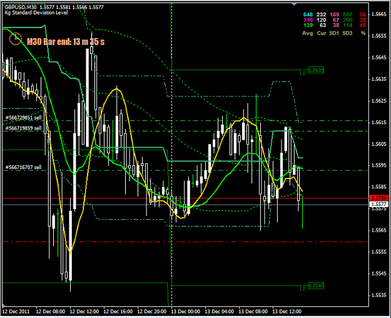Click 1.5565 on the price axis
Viewport: 391px width, 318px height.
[x=379, y=230]
